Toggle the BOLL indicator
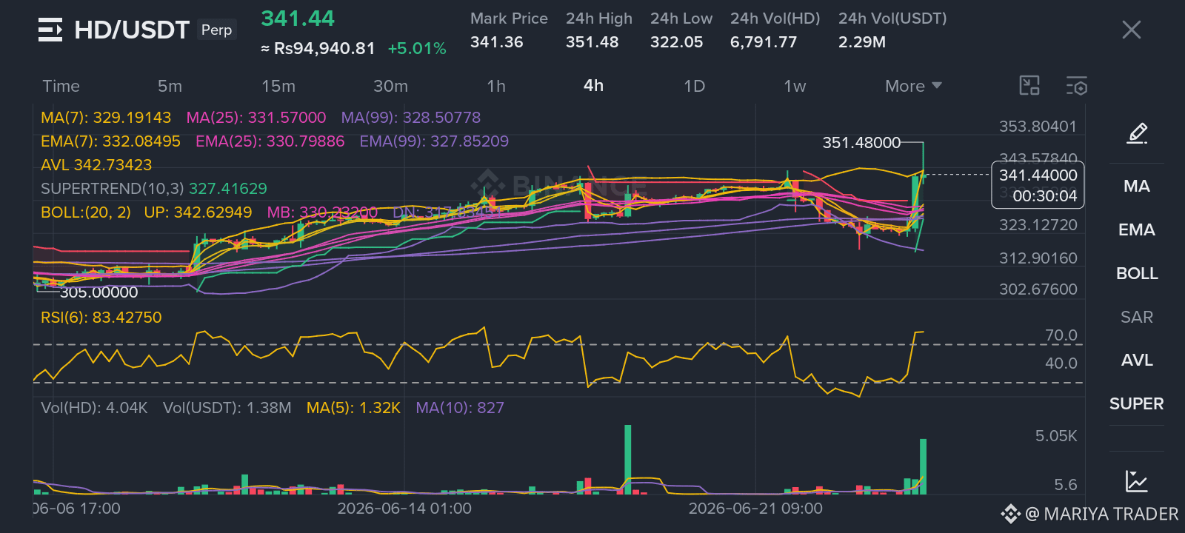1185x533 pixels. pos(1137,273)
